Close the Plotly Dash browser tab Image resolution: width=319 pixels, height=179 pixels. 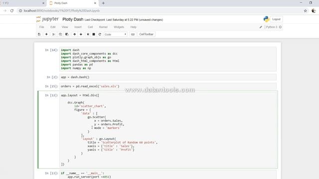[95, 3]
